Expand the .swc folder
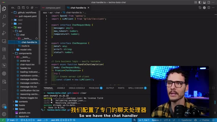Viewport: 217px width, 122px height. (12, 24)
